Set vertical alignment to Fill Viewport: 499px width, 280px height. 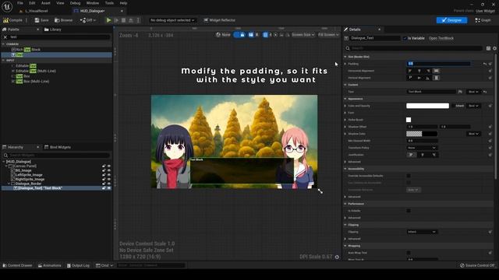pyautogui.click(x=437, y=78)
